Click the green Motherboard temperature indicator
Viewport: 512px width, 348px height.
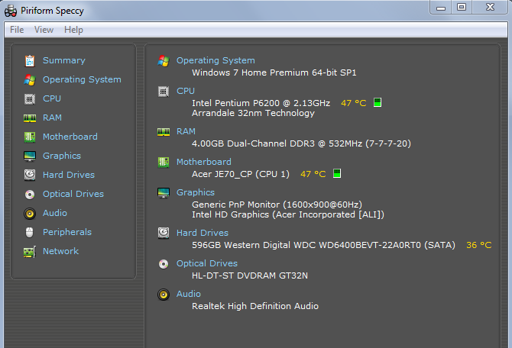click(337, 174)
